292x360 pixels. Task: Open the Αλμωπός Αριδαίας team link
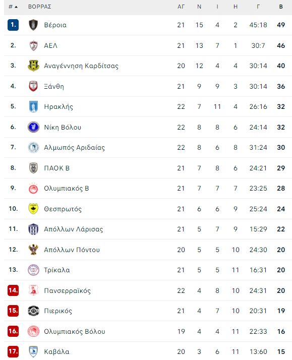point(74,147)
